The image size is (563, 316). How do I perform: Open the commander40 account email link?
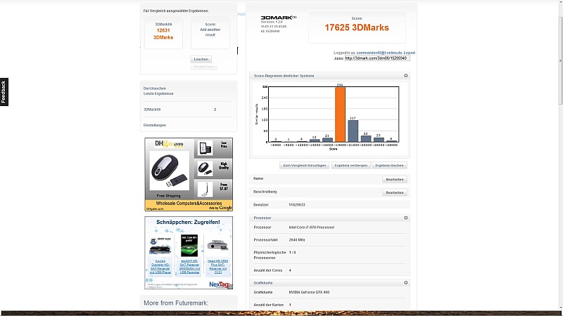[379, 53]
